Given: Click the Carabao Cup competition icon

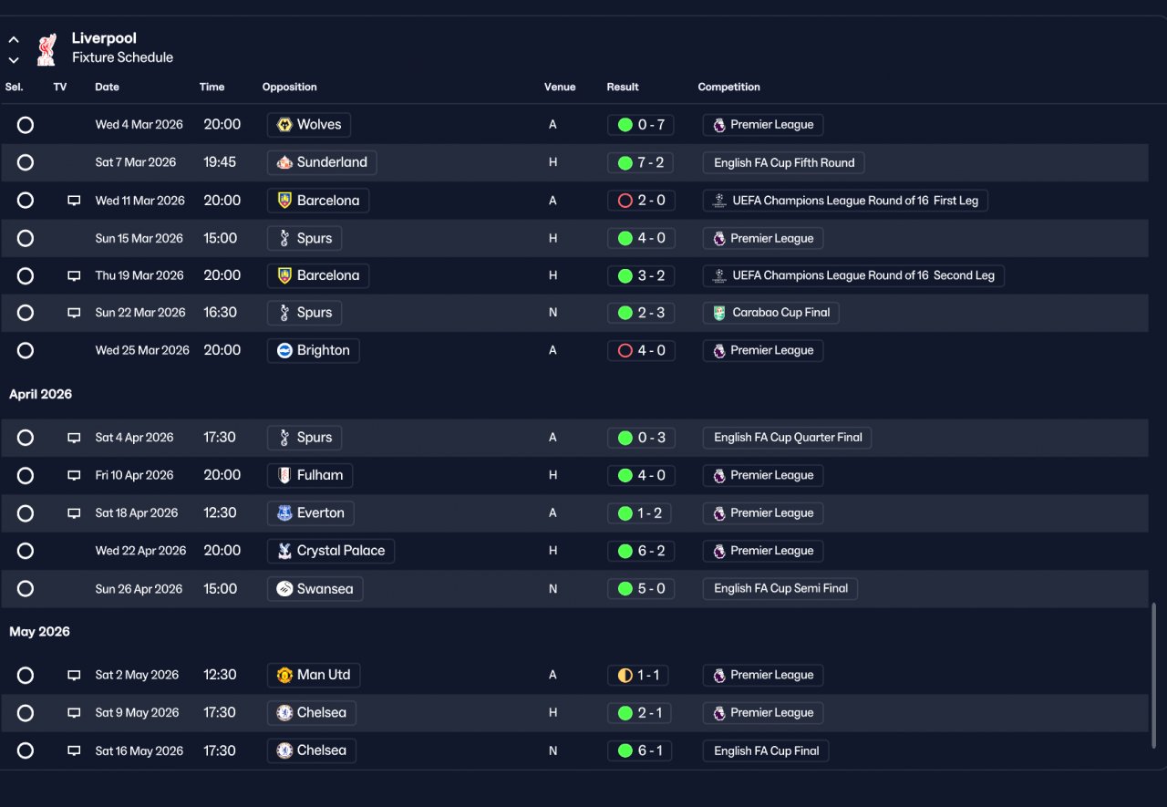Looking at the screenshot, I should pos(719,313).
